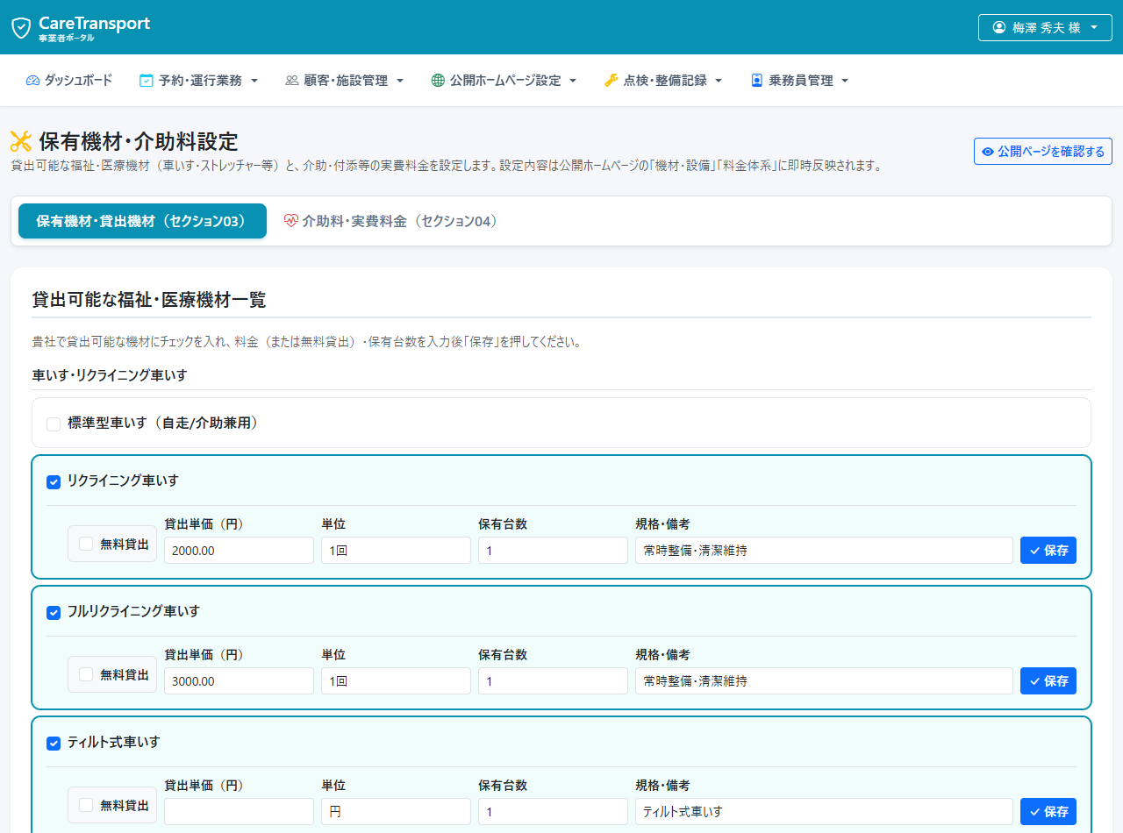
Task: Click the eye icon in 公開ページを確認する
Action: point(988,152)
